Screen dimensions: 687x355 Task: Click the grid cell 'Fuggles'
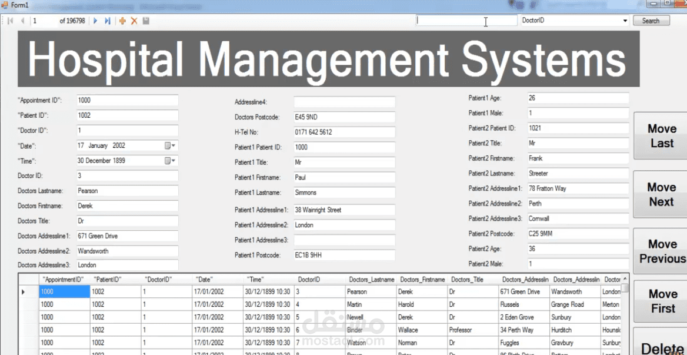(x=524, y=342)
